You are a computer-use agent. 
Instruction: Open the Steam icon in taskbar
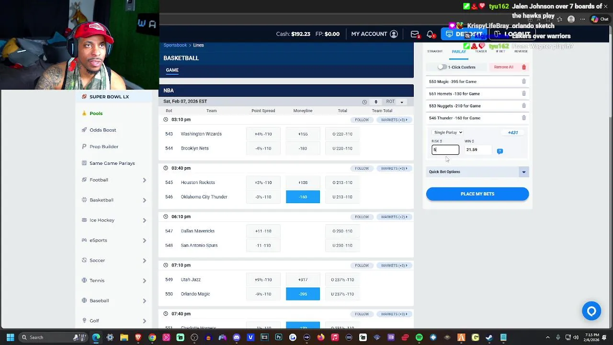coord(489,337)
